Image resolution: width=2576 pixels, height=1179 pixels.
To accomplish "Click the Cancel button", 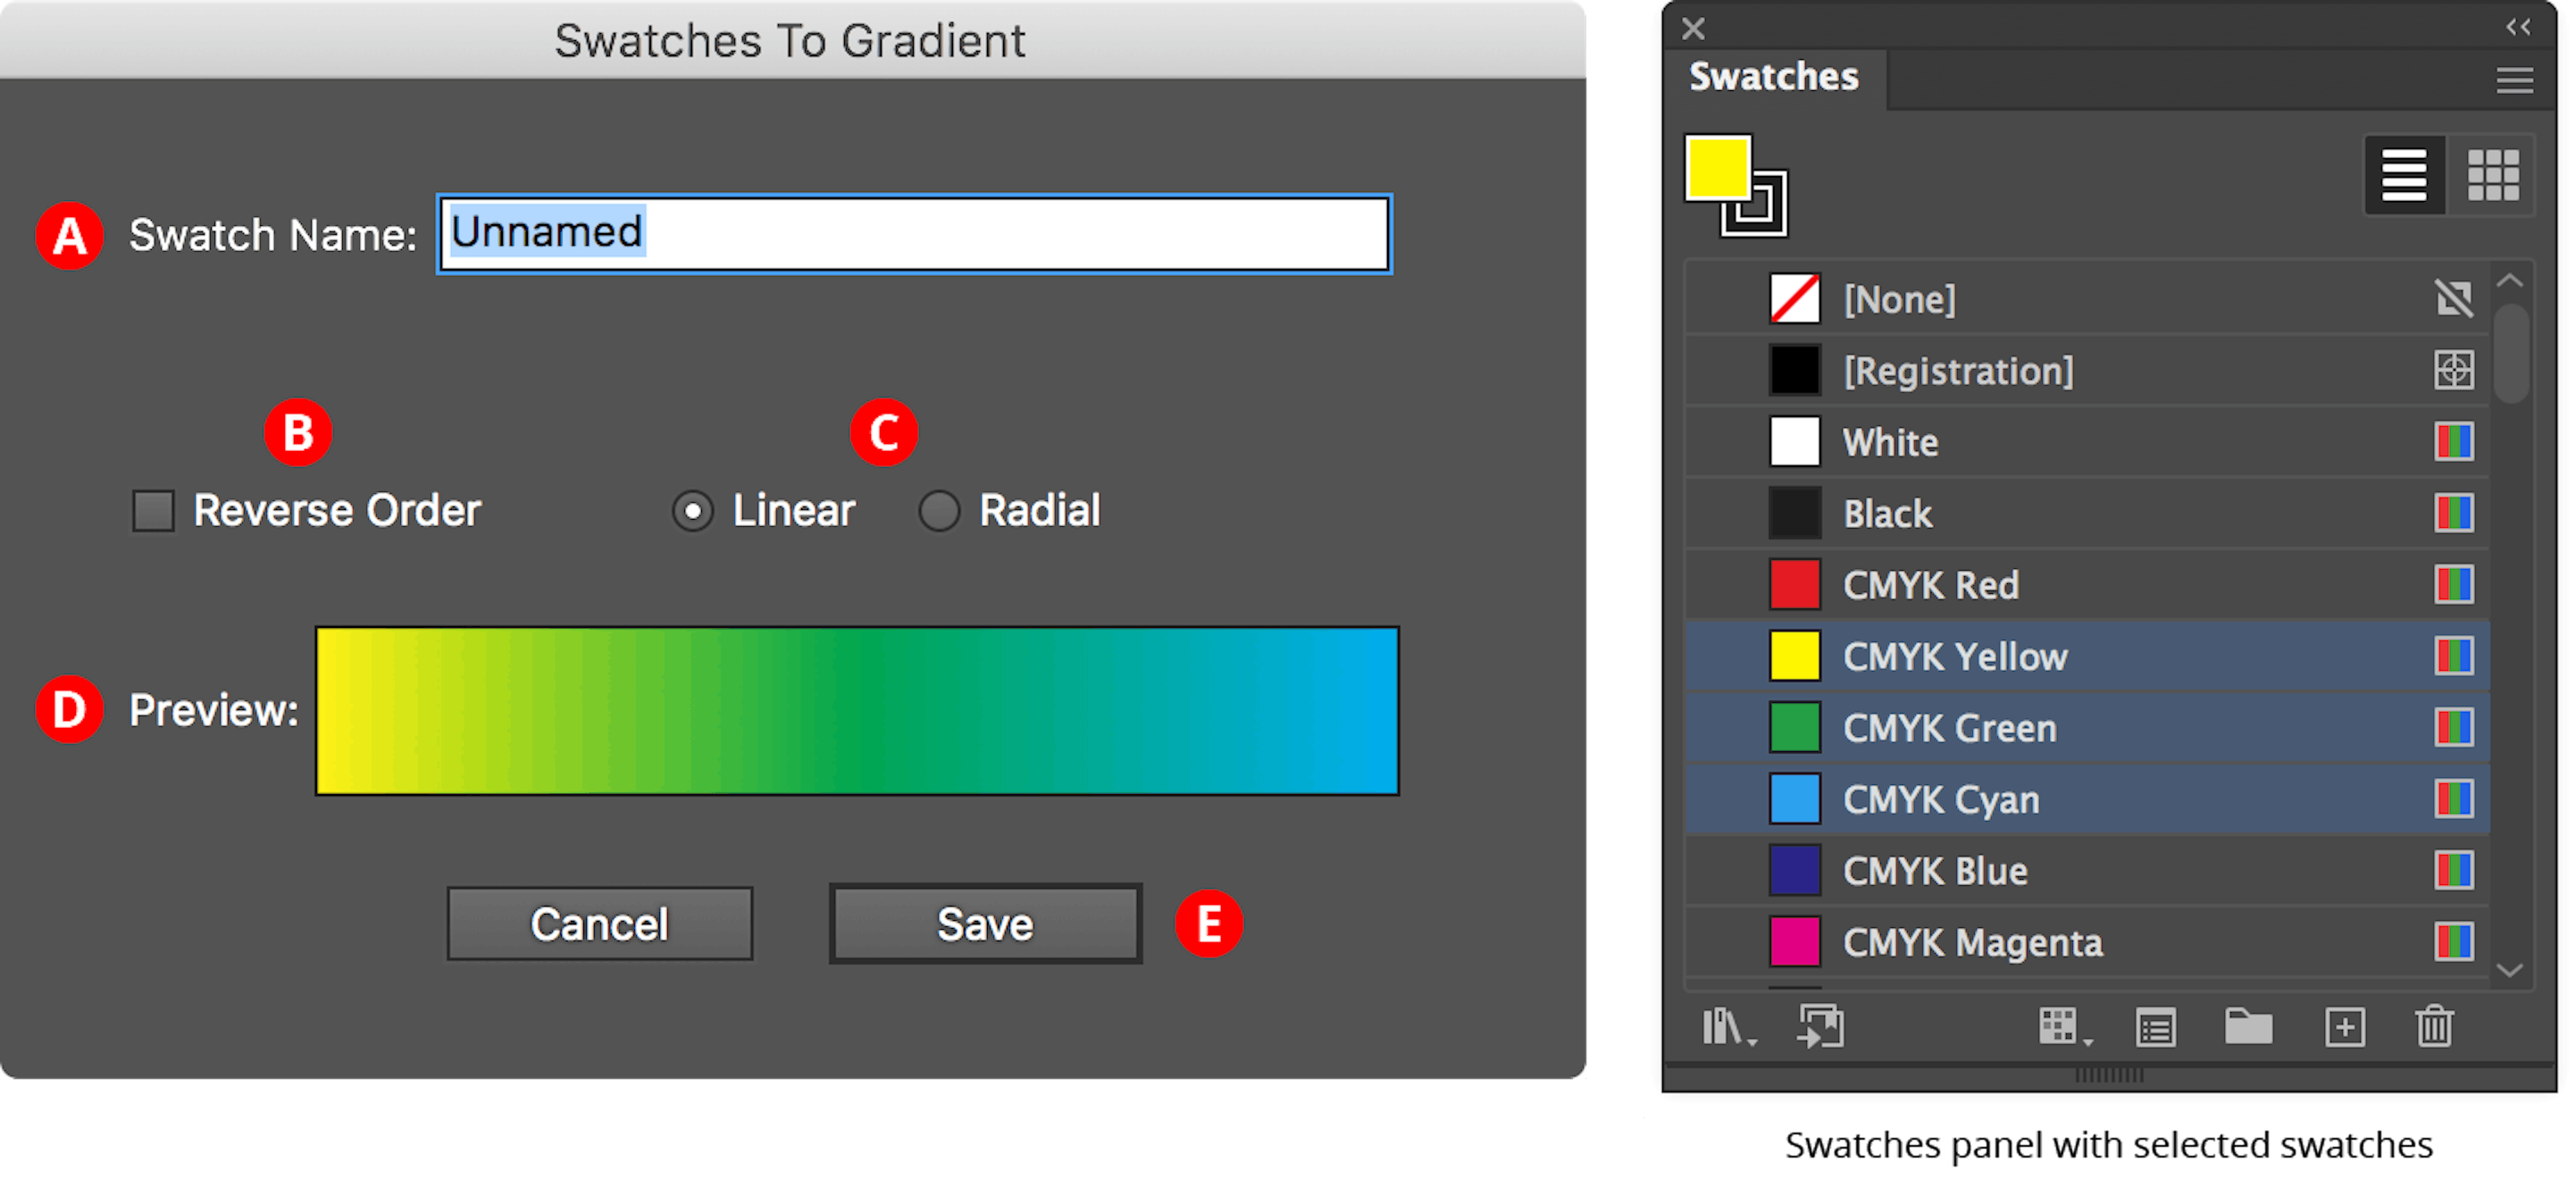I will [599, 923].
